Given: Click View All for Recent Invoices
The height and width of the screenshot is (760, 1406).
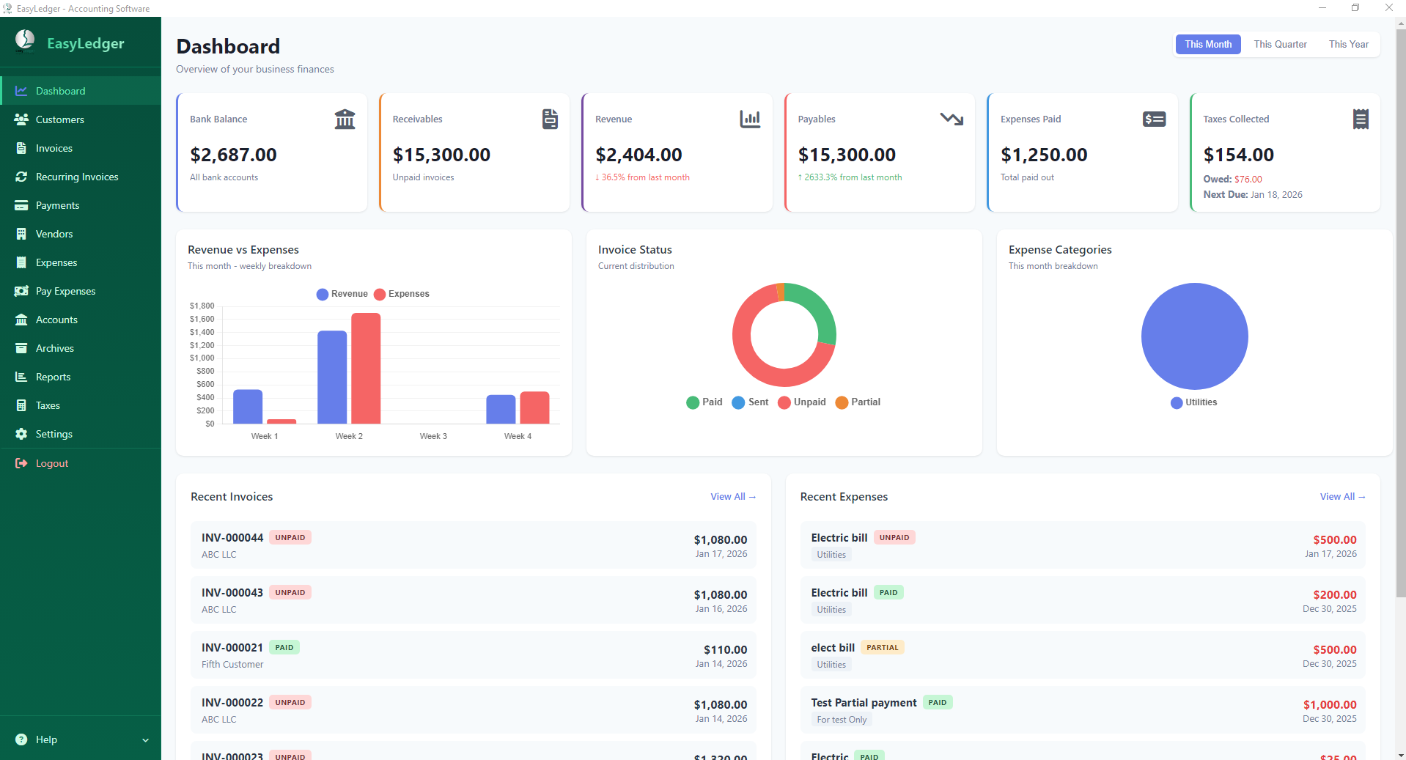Looking at the screenshot, I should click(732, 496).
